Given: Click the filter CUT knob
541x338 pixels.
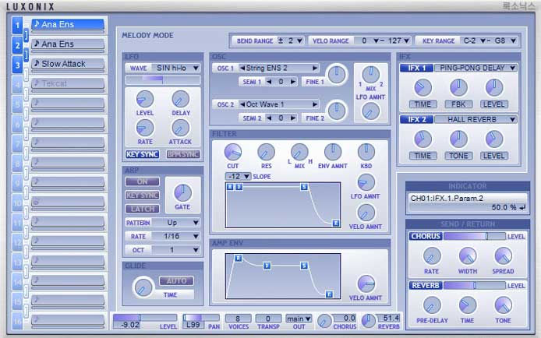Looking at the screenshot, I should [x=233, y=152].
